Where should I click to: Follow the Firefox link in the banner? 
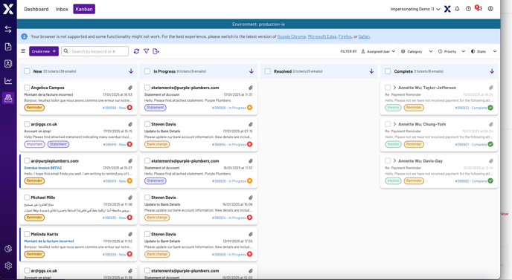click(x=345, y=36)
